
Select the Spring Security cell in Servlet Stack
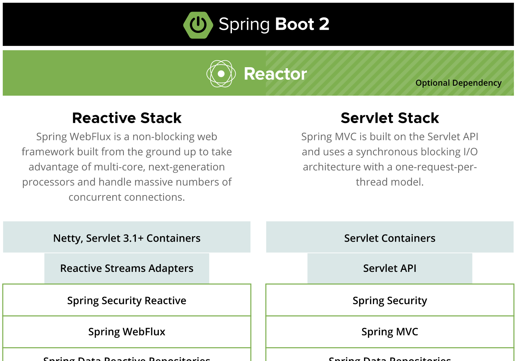coord(390,300)
